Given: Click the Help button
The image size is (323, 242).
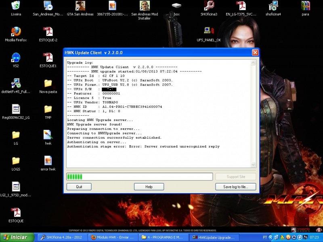Looking at the screenshot, I should (x=149, y=187).
